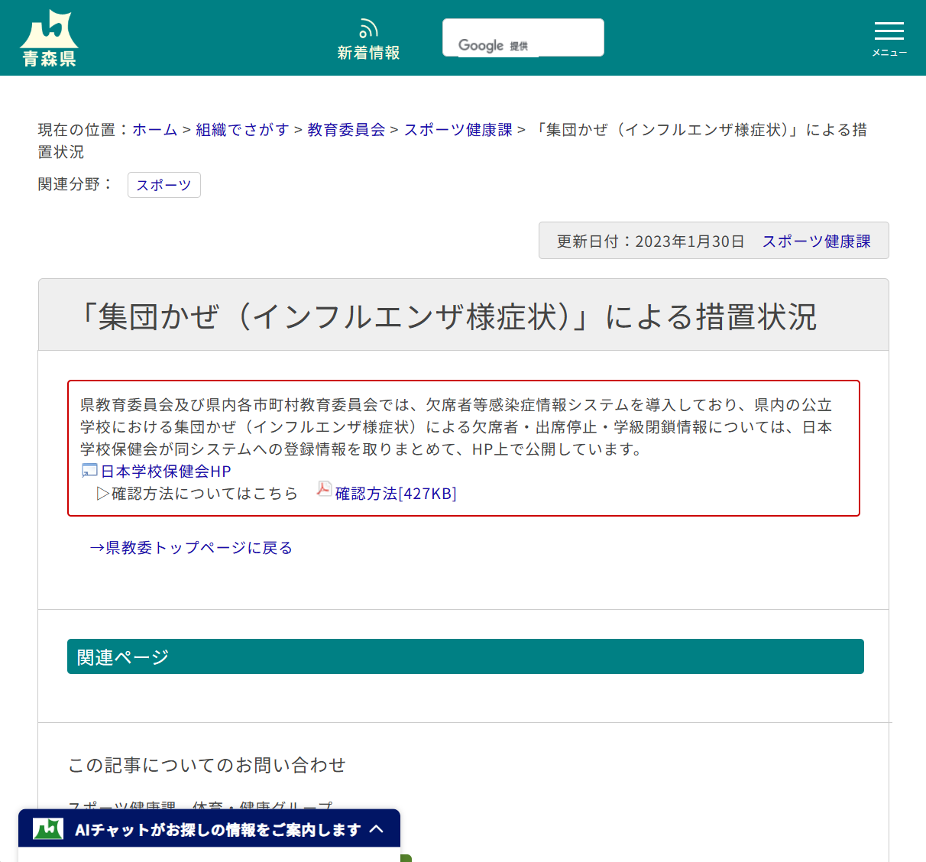Open the 確認方法[427KB] PDF link

pyautogui.click(x=394, y=493)
